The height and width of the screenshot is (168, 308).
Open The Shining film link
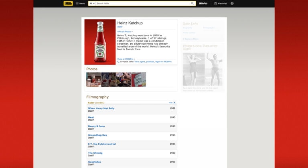point(95,153)
